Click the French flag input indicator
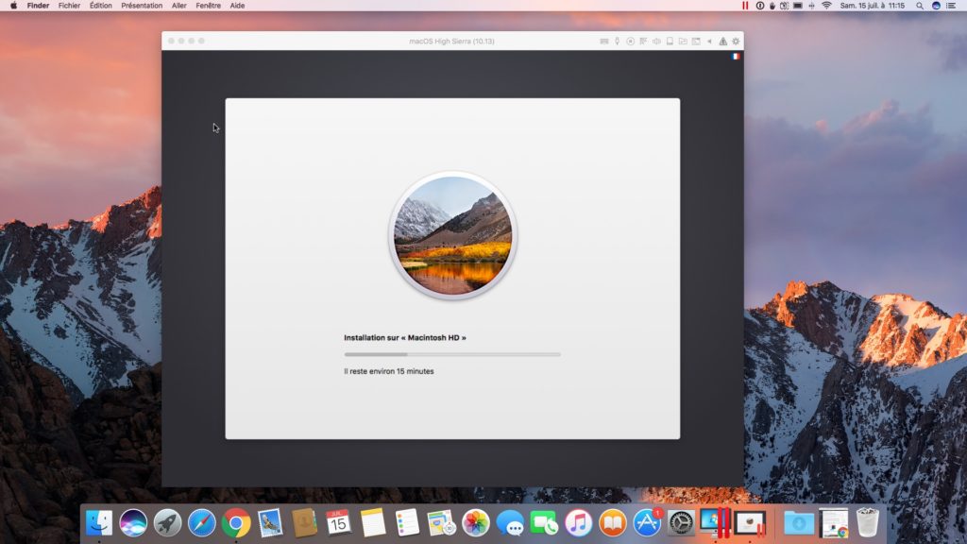The height and width of the screenshot is (544, 967). 735,56
